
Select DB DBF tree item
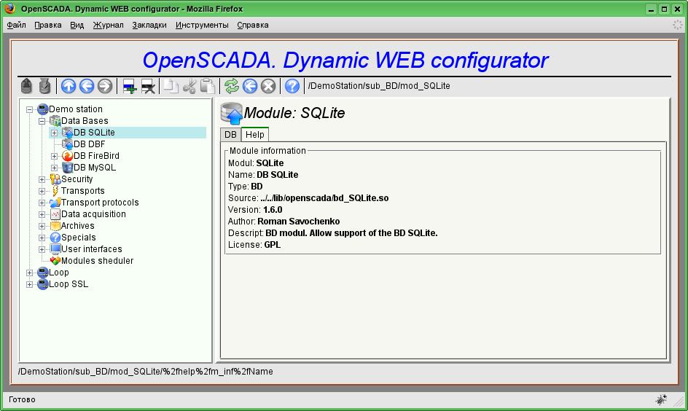click(90, 144)
